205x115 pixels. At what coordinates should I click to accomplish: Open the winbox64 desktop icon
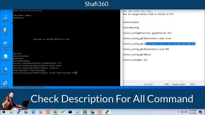click(x=6, y=71)
